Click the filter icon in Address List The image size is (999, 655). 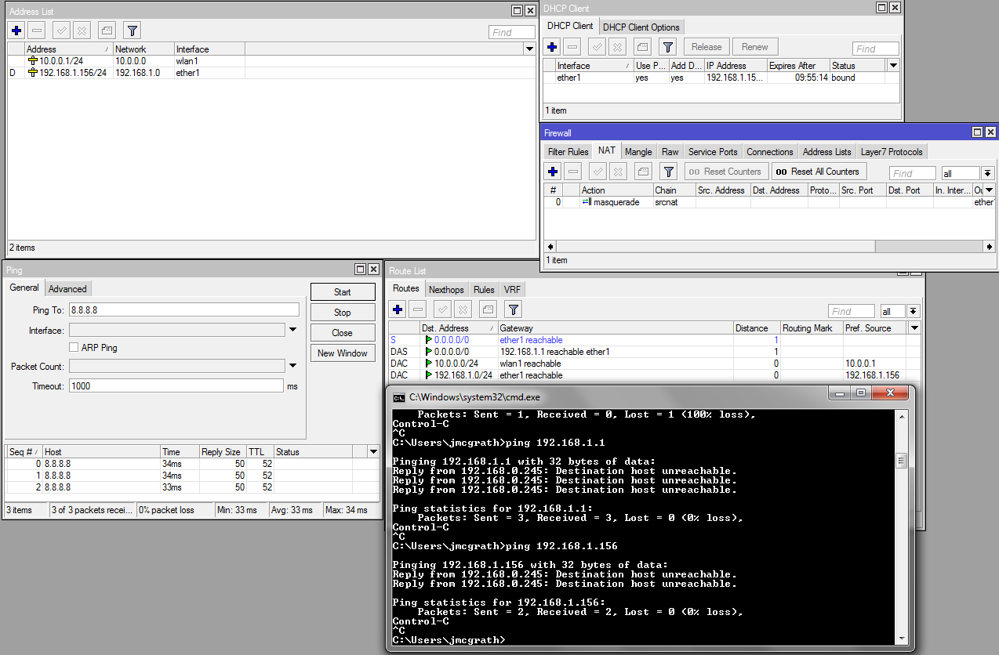[x=131, y=30]
